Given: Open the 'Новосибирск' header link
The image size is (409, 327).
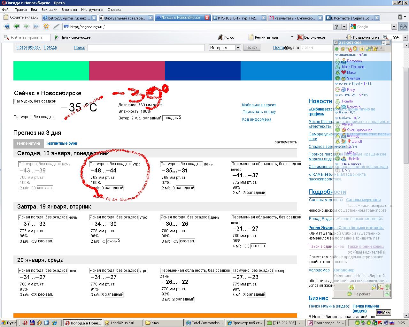Looking at the screenshot, I should click(28, 47).
